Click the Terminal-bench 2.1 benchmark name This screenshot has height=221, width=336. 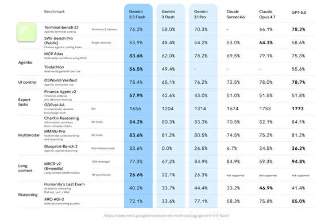[x=61, y=28]
